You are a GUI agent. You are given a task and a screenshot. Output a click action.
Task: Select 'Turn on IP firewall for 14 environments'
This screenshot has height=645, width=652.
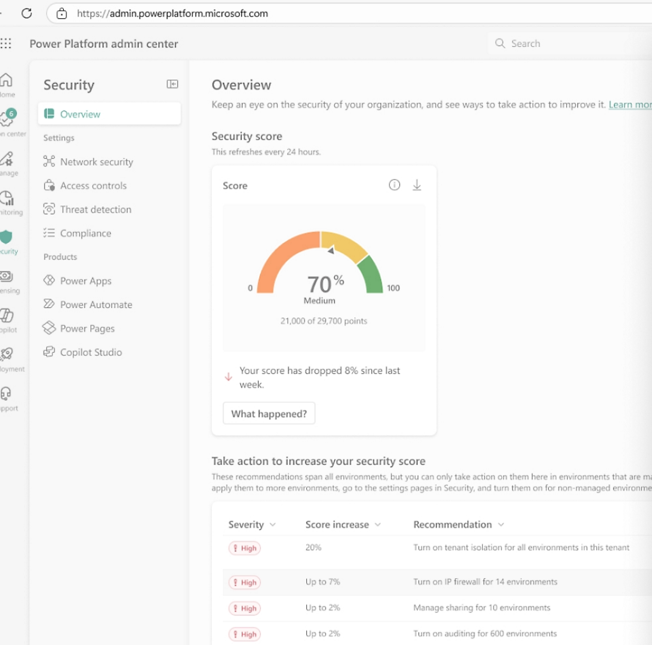coord(485,582)
